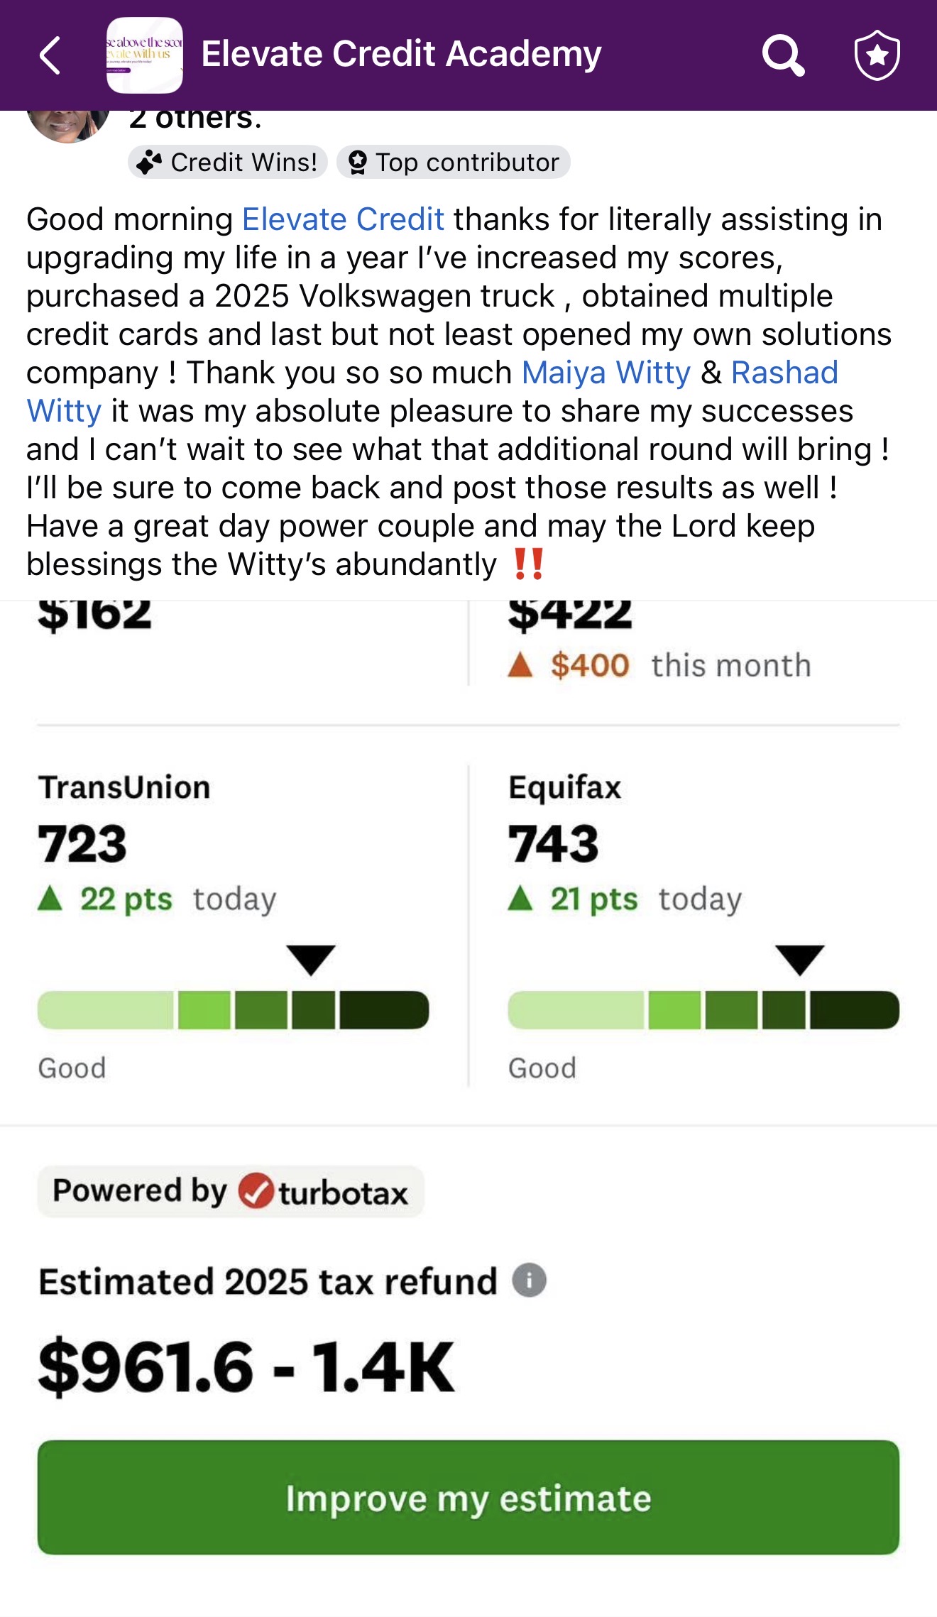Tap the $961.6 - 1.4K refund estimate
The height and width of the screenshot is (1617, 937).
coord(246,1366)
